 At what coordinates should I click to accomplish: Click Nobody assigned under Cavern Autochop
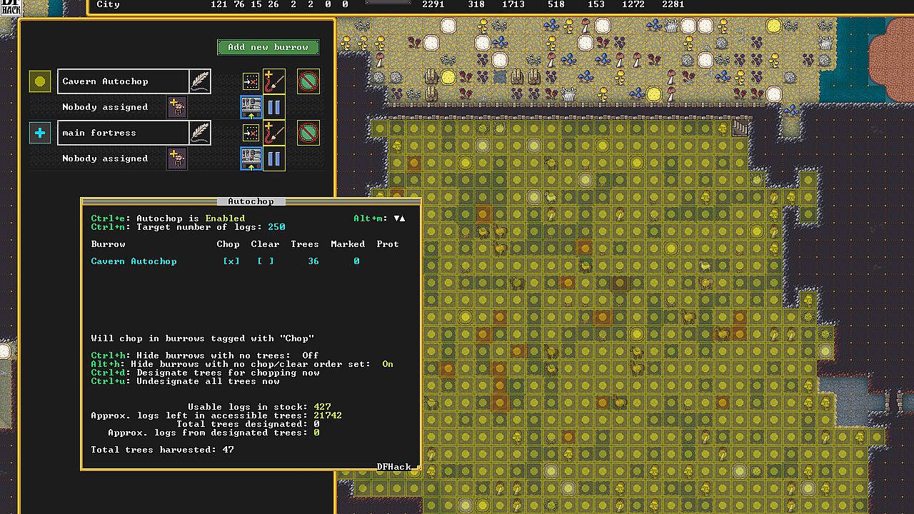pyautogui.click(x=105, y=107)
